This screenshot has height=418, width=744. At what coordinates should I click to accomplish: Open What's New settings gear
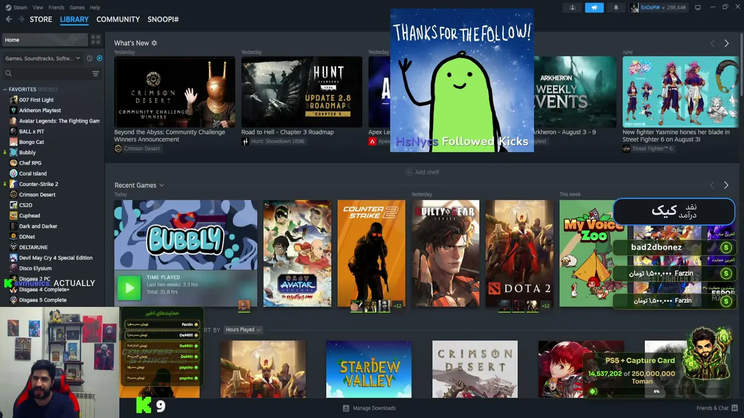coord(154,43)
